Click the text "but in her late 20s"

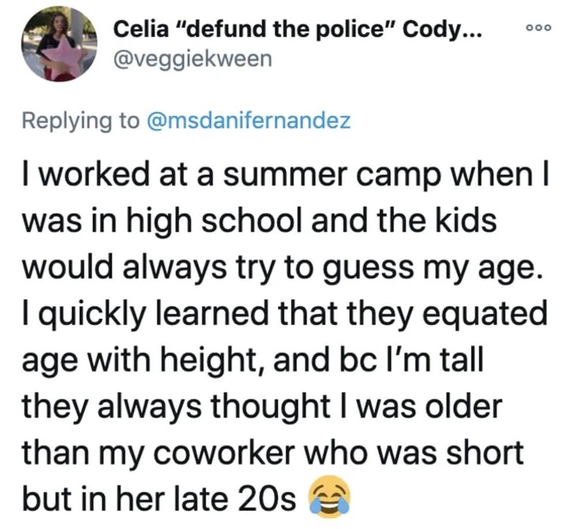pyautogui.click(x=159, y=499)
